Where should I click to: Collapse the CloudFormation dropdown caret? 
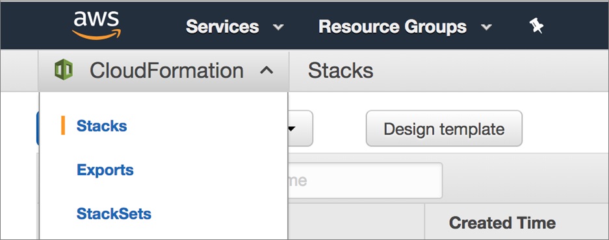(x=266, y=71)
